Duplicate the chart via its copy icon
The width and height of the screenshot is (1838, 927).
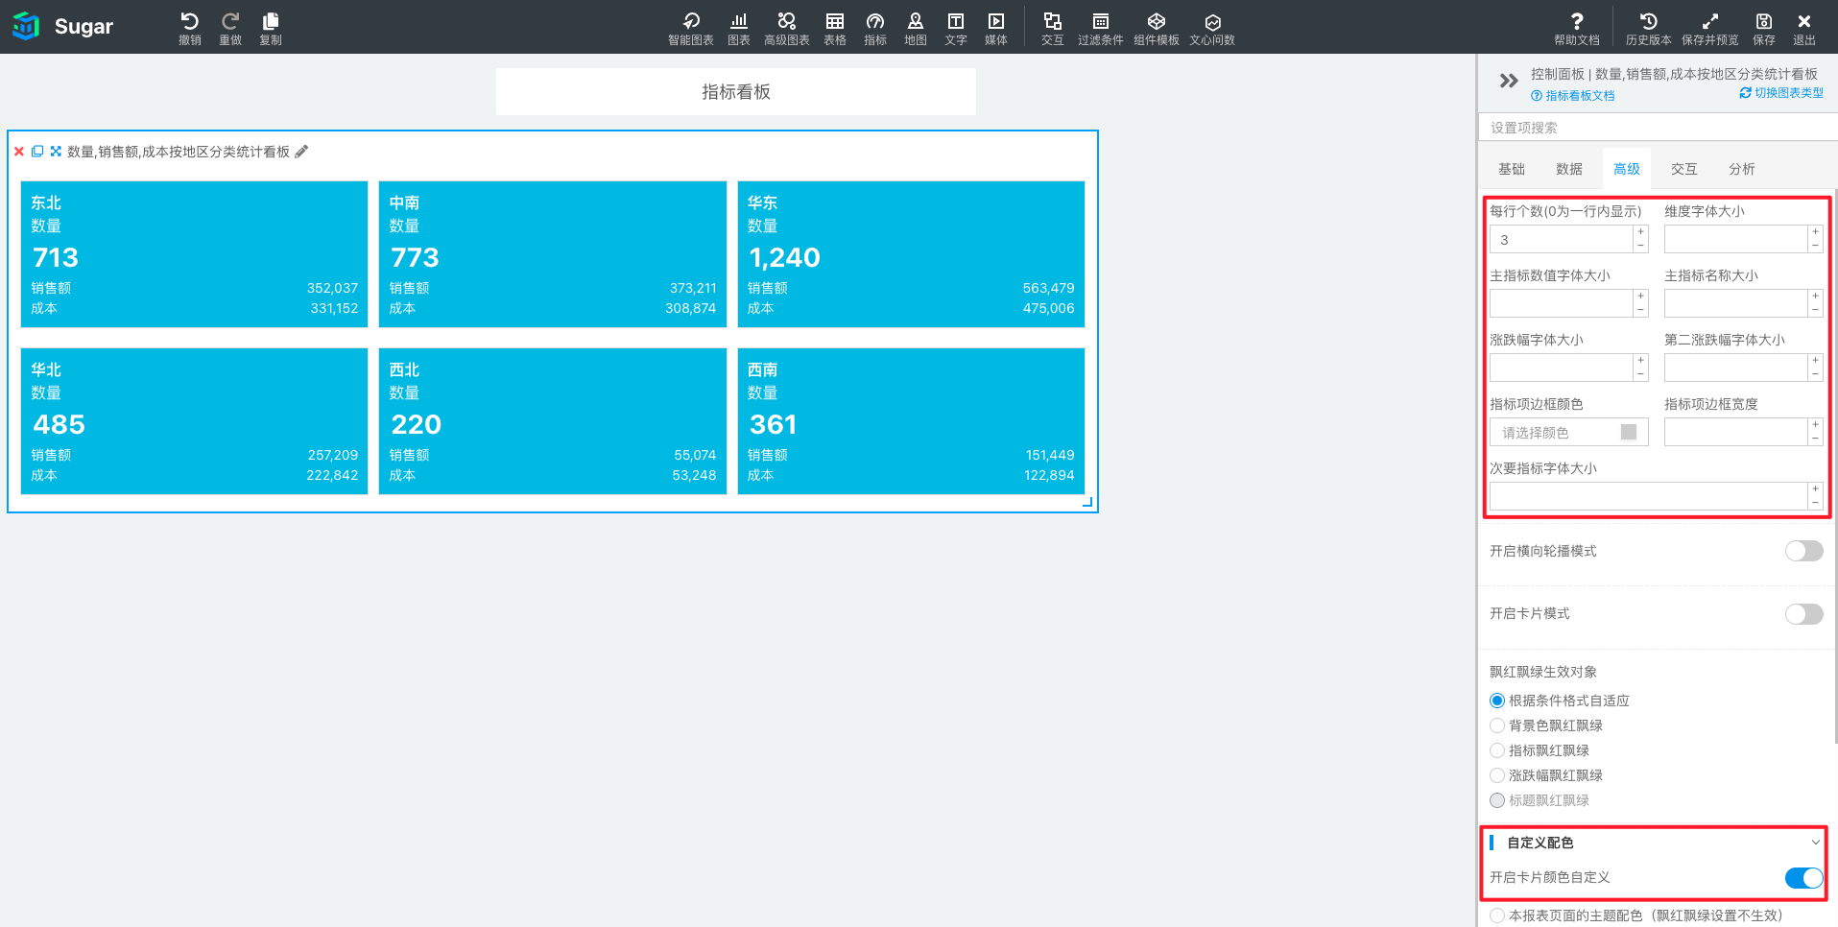point(37,152)
